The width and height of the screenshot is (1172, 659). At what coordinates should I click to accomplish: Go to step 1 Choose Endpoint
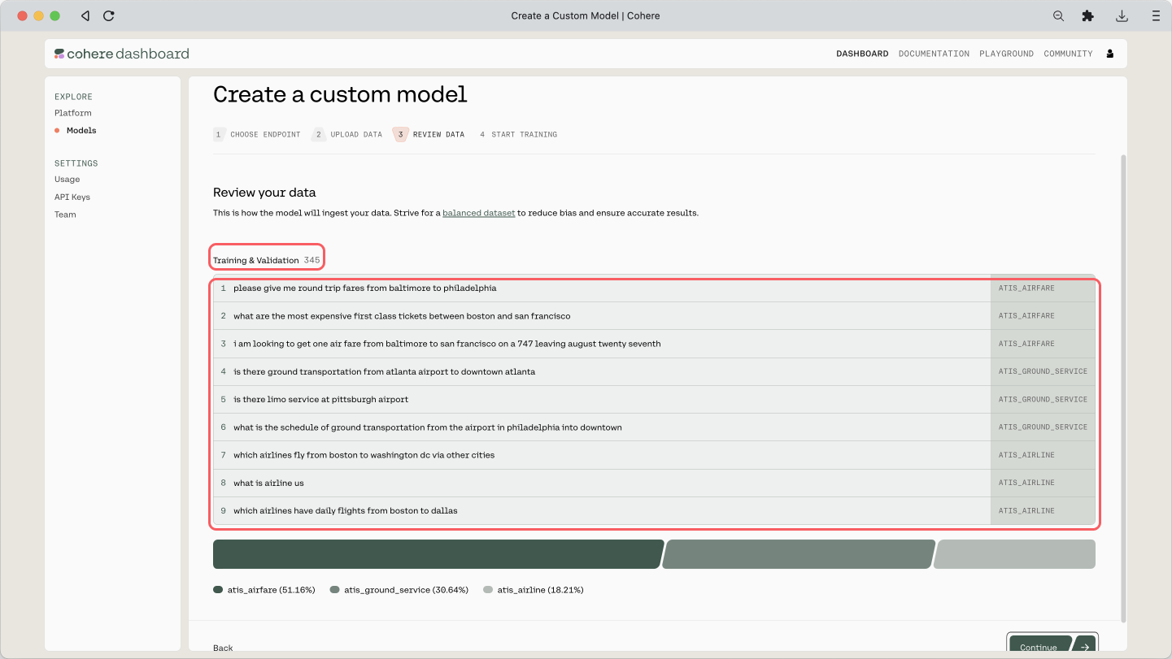257,135
